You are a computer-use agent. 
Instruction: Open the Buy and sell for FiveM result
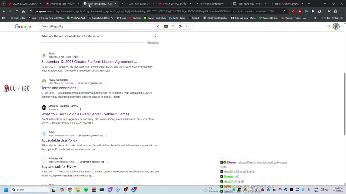(59, 167)
